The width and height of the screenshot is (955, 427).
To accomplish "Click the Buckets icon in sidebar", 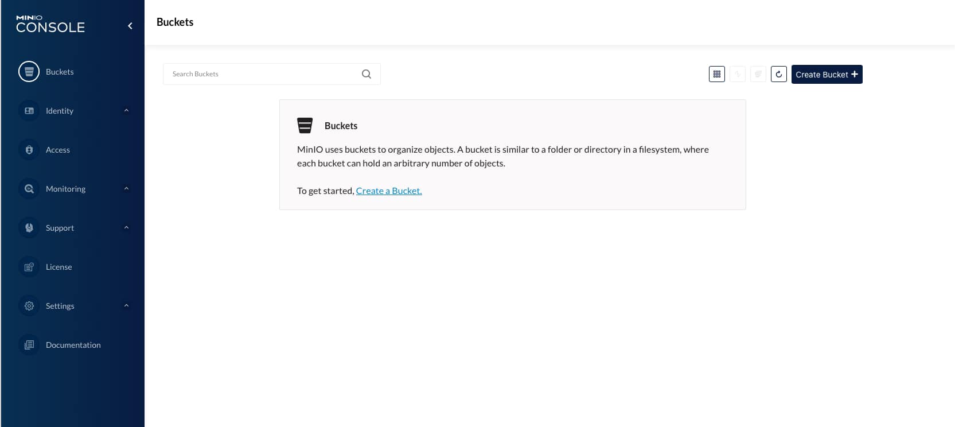I will (x=29, y=72).
